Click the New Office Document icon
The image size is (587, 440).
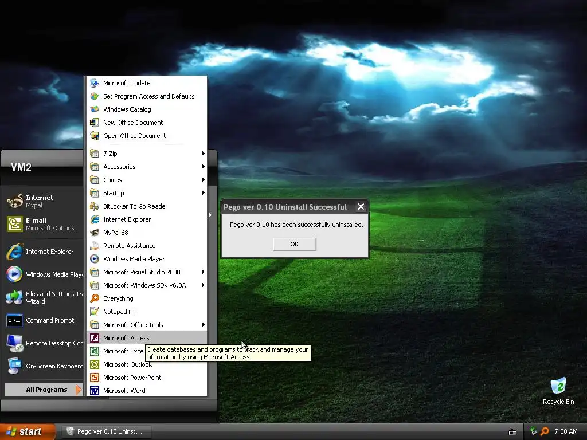tap(95, 123)
